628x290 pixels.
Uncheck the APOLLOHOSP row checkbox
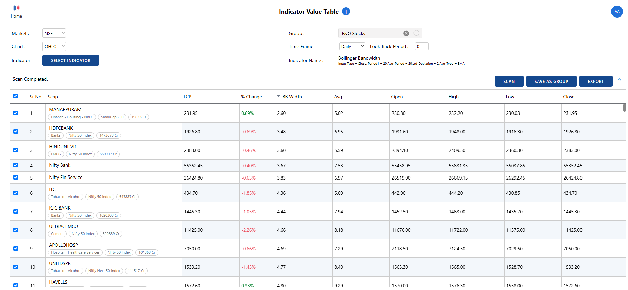[15, 249]
